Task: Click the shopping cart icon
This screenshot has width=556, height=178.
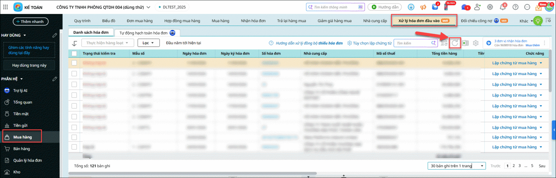Action: coord(435,7)
